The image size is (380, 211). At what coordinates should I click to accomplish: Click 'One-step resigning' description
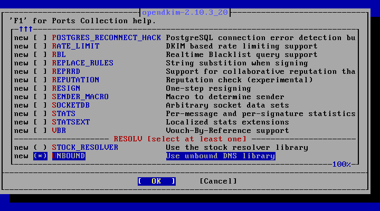208,89
